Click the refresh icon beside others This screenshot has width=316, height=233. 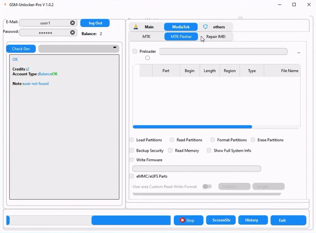click(205, 27)
